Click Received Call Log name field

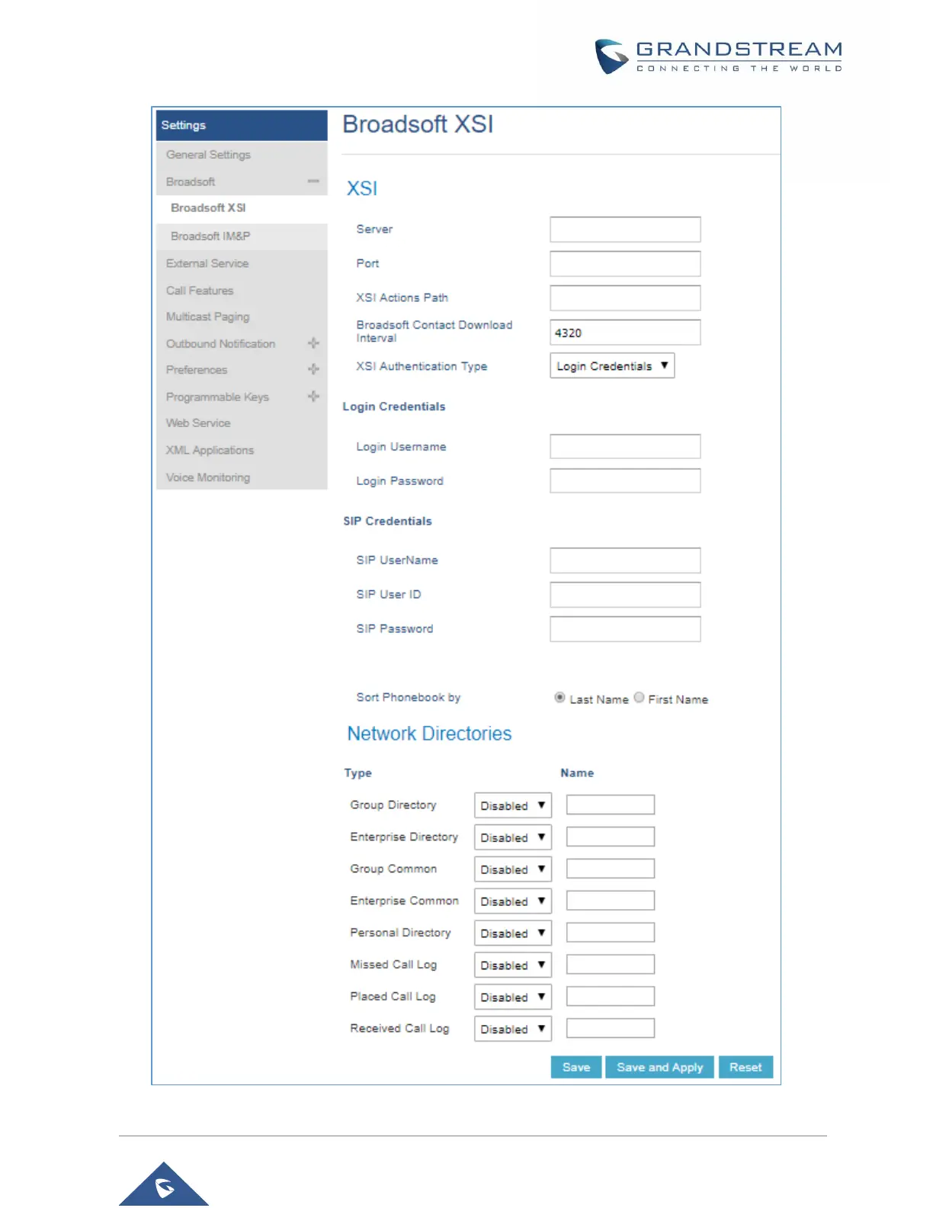coord(611,1029)
